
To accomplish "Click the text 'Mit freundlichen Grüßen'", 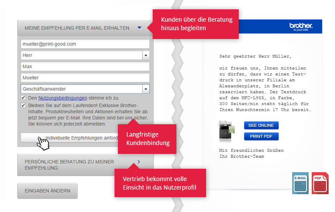I will click(251, 151).
